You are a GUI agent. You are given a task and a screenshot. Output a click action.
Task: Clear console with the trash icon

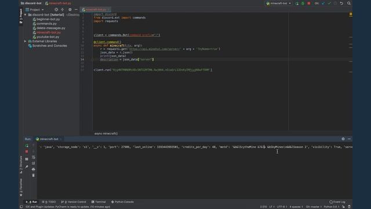(34, 175)
